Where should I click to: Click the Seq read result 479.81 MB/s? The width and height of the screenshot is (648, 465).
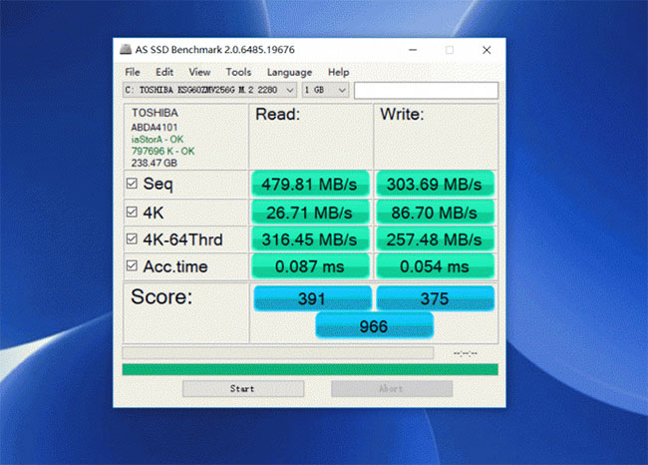(310, 184)
